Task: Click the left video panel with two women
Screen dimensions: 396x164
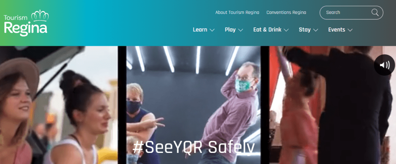Action: click(59, 105)
